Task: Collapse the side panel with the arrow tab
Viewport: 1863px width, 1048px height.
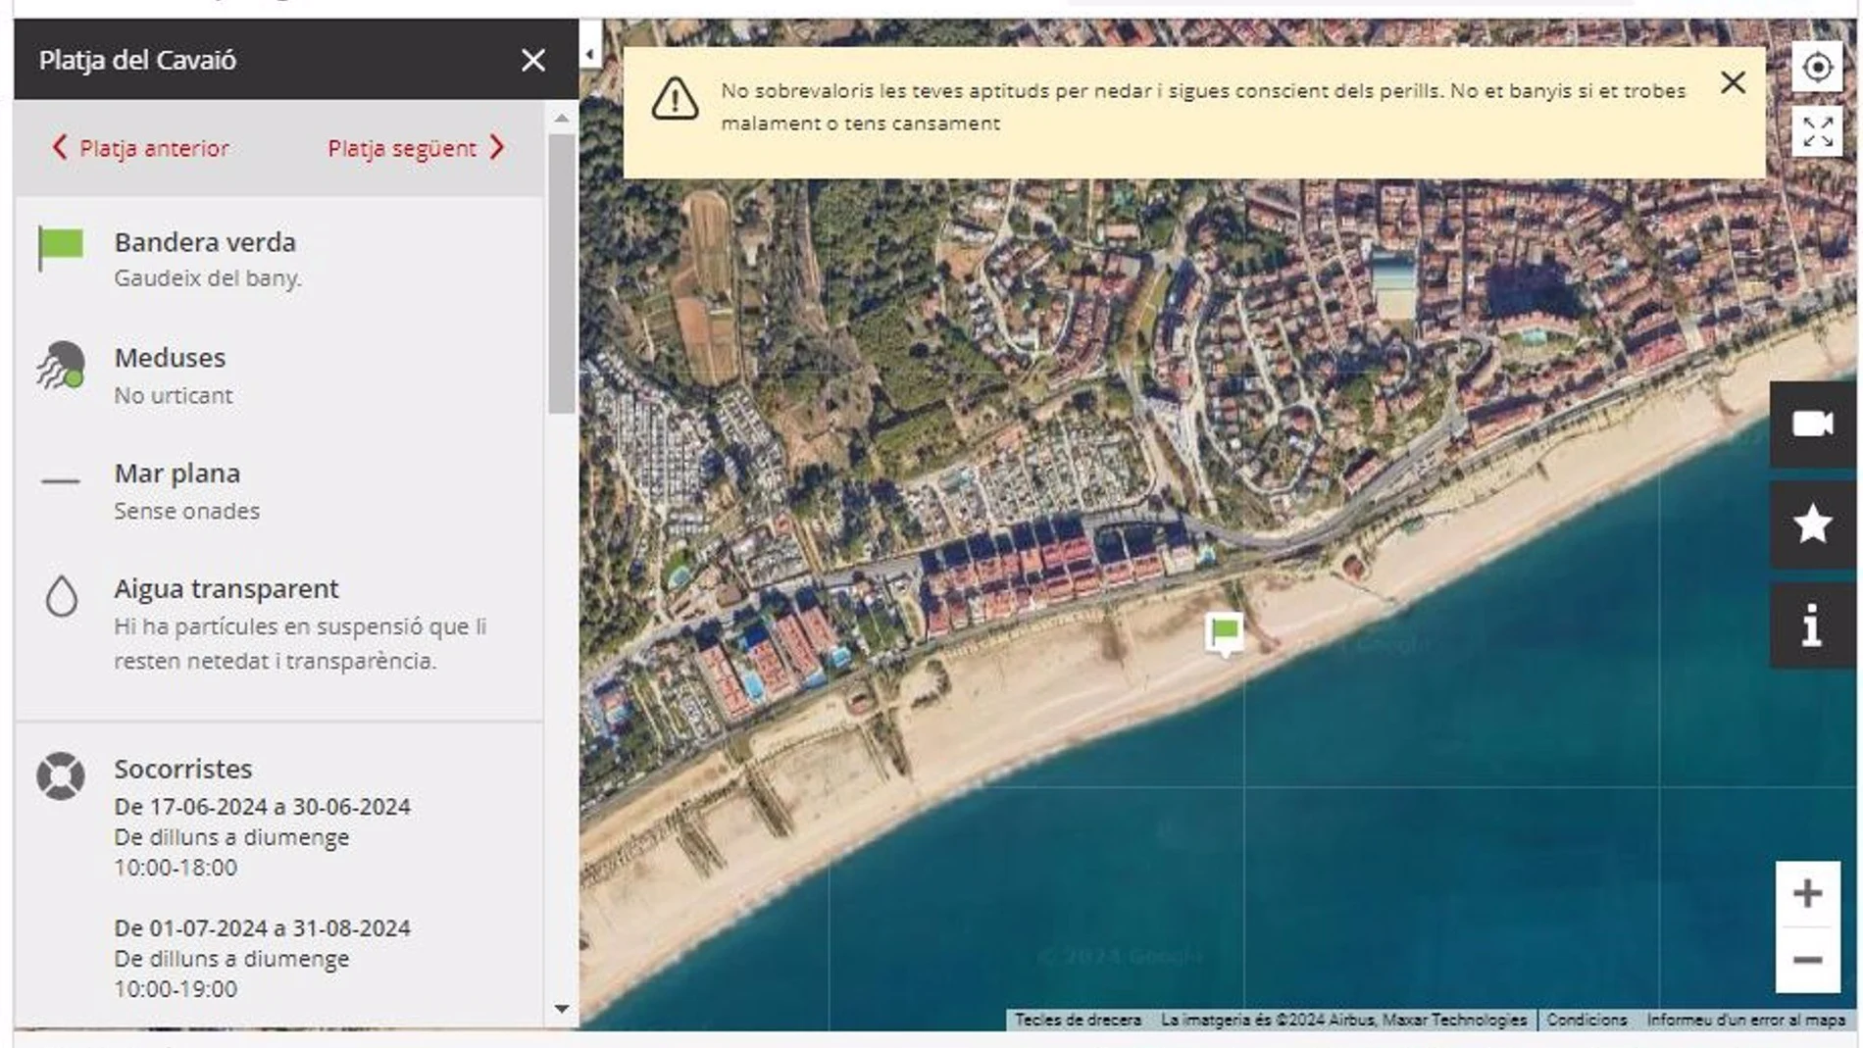Action: coord(590,55)
